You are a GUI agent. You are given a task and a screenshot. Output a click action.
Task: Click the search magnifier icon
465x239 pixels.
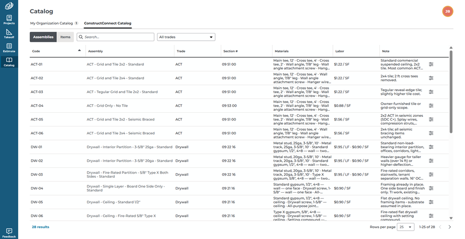click(81, 37)
